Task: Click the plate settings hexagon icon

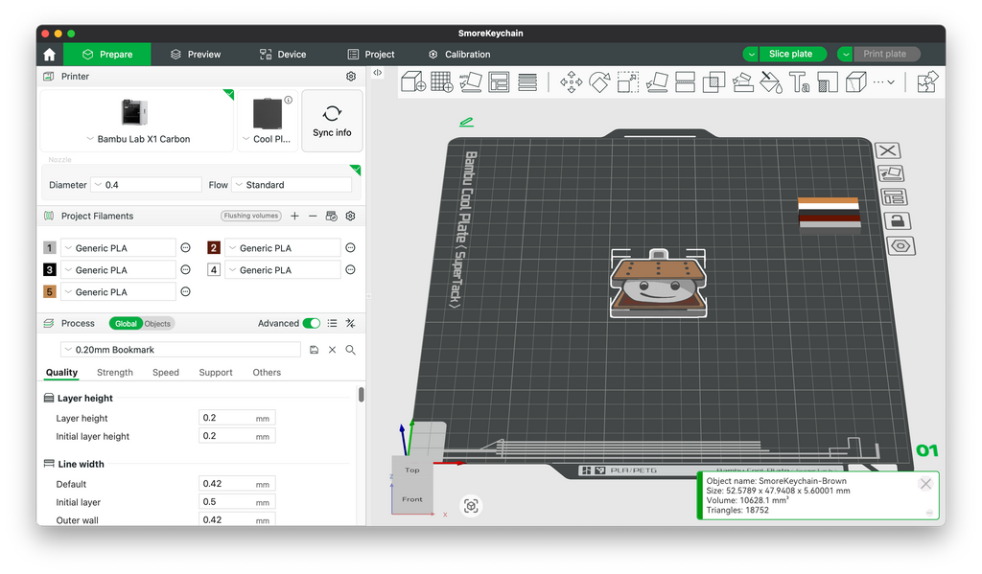Action: pyautogui.click(x=900, y=246)
